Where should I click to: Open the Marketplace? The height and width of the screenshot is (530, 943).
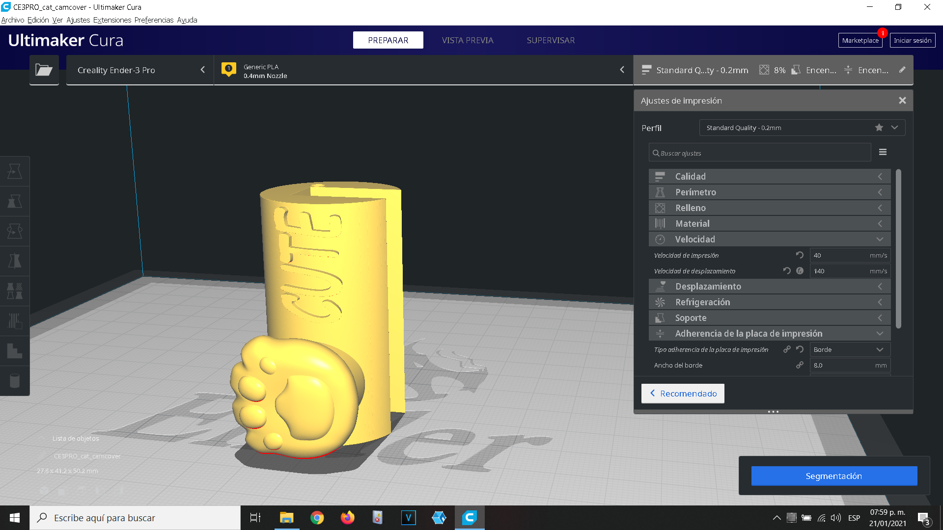coord(860,40)
